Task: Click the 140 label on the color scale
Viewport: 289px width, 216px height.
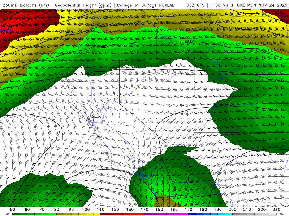Action: tap(144, 210)
